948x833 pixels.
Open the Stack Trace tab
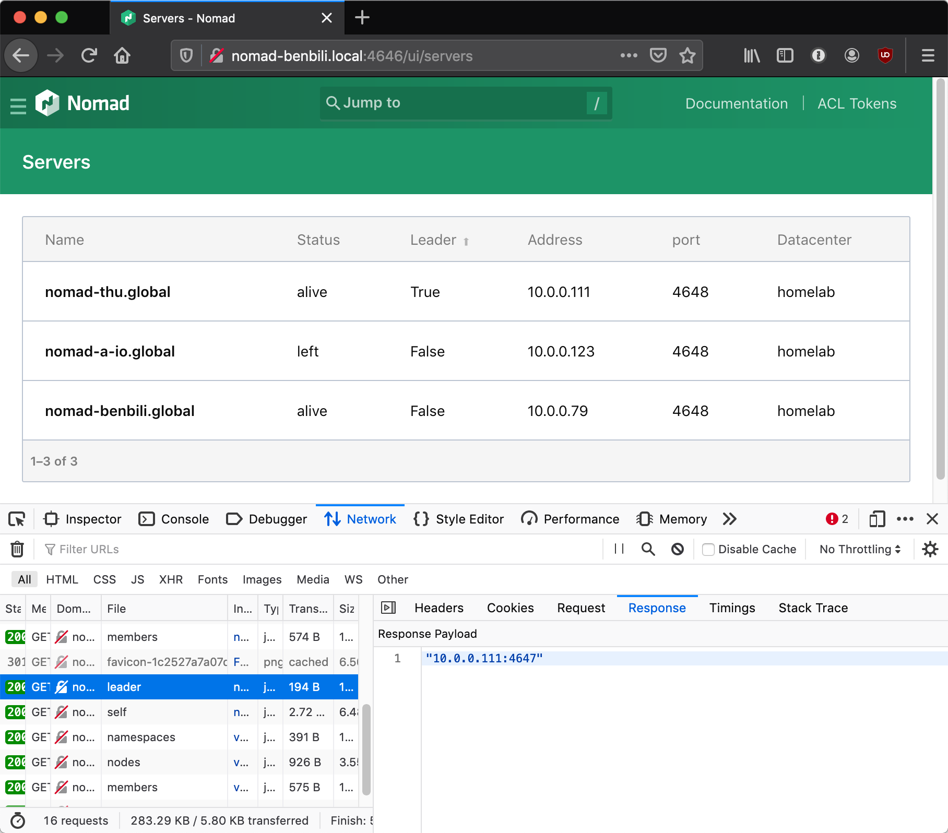(813, 608)
